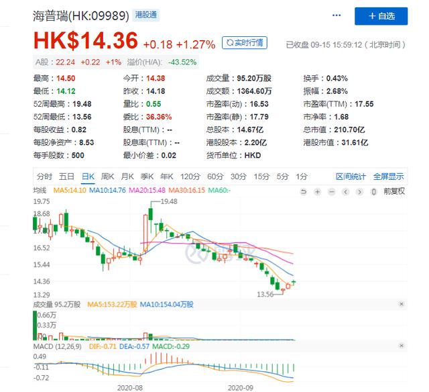
Task: Click the MA5:14.10 moving average label
Action: click(70, 190)
